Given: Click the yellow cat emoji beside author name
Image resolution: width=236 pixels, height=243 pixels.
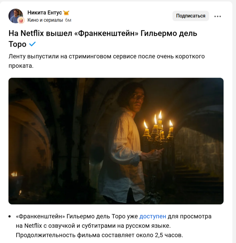Looking at the screenshot, I should (66, 13).
